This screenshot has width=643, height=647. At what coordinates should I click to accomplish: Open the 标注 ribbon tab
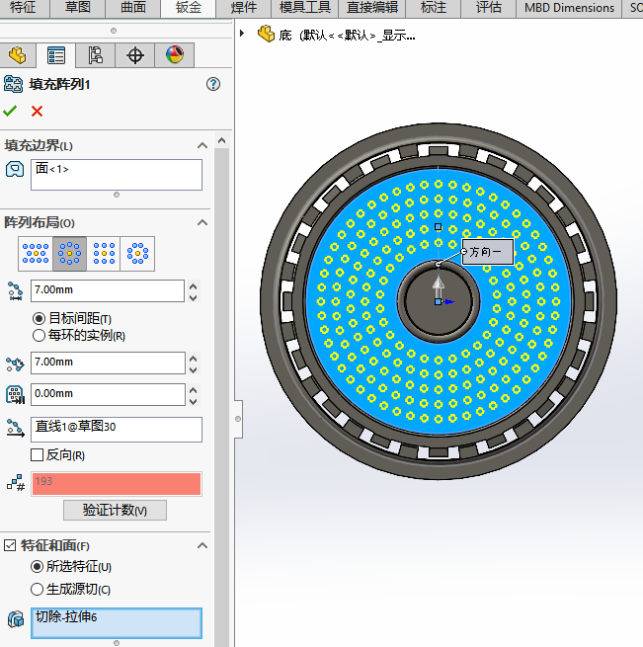click(434, 8)
